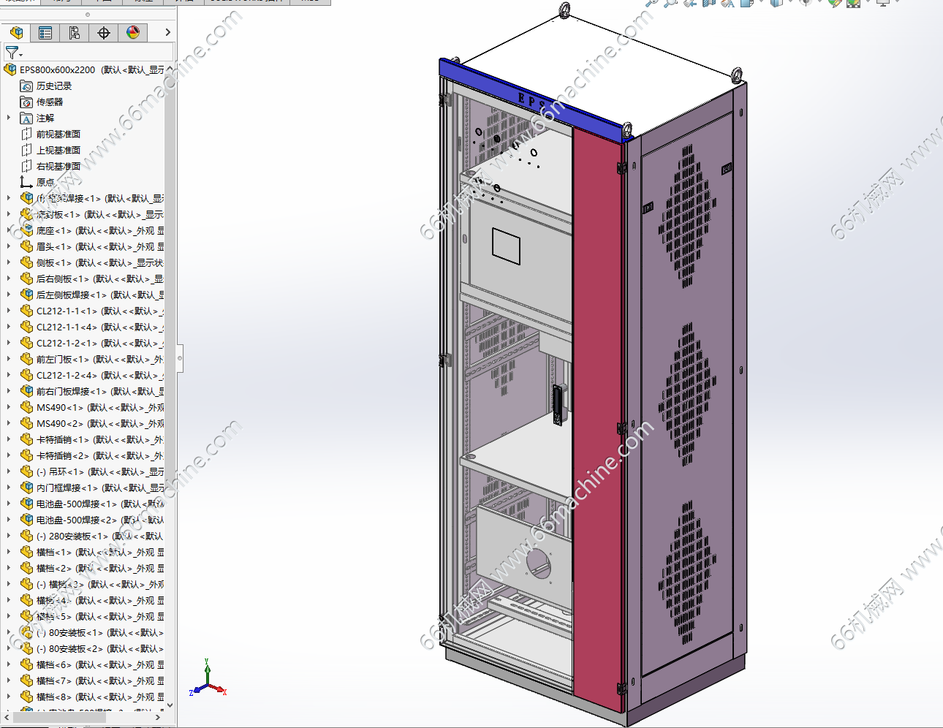Expand the 内门框焊接<1> sub-assembly

(9, 488)
